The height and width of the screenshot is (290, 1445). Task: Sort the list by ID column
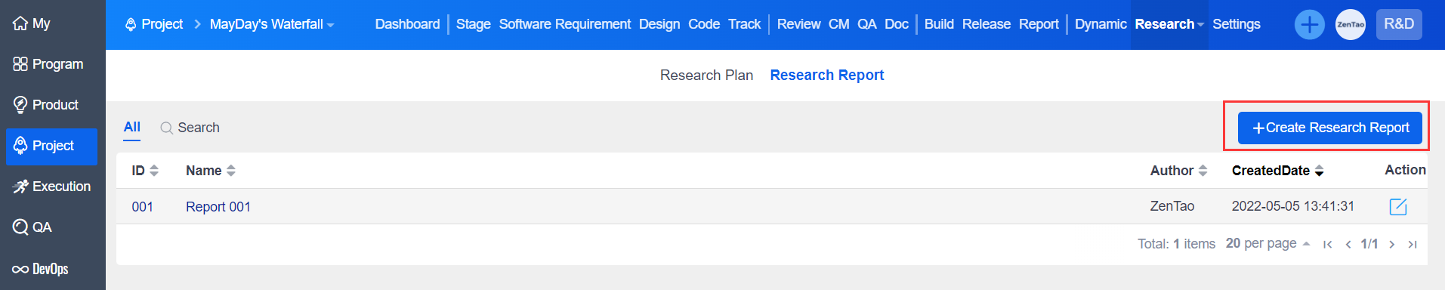(145, 171)
